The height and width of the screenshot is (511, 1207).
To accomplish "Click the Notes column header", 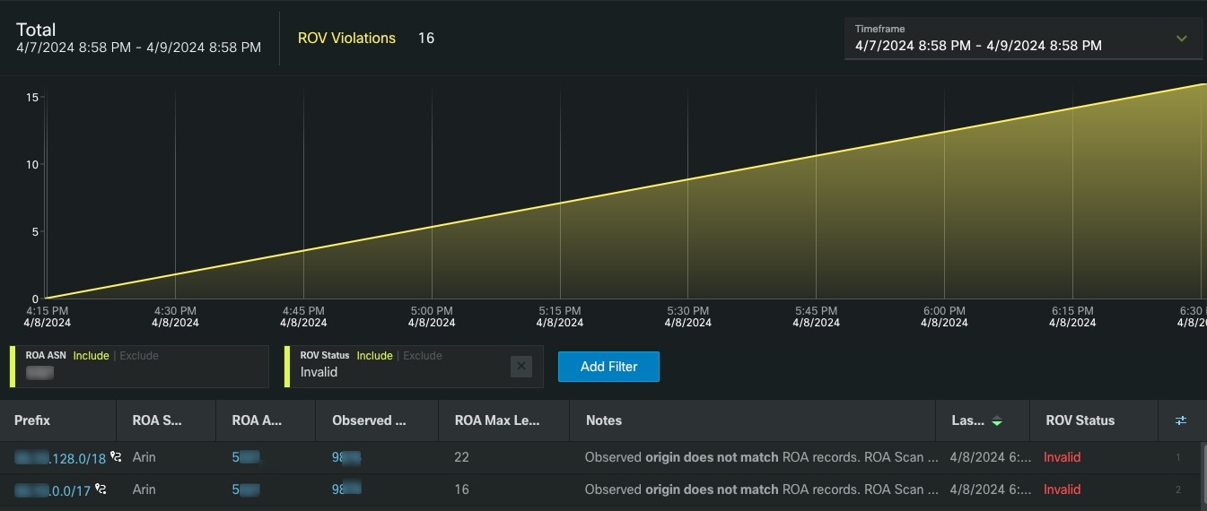I will (x=604, y=420).
